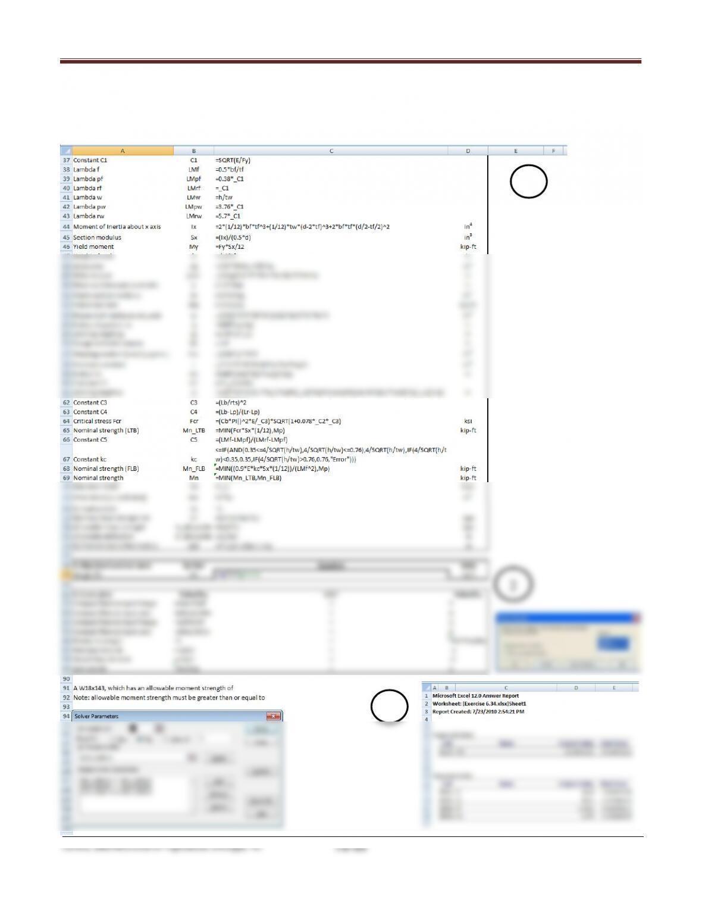Select the Critical stress Fcr formula cell
The image size is (702, 909).
331,421
